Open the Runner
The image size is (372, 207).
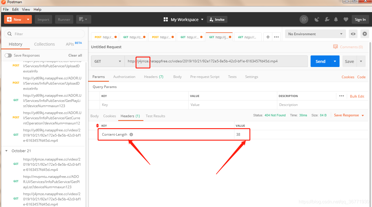click(64, 20)
